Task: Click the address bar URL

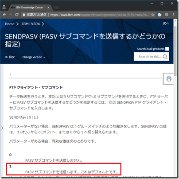Action: coord(99,15)
